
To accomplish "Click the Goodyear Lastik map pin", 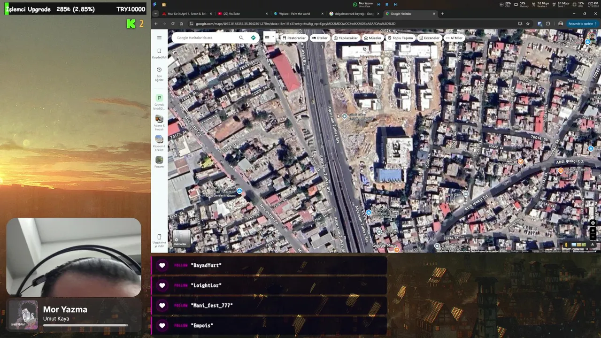I will [x=369, y=213].
